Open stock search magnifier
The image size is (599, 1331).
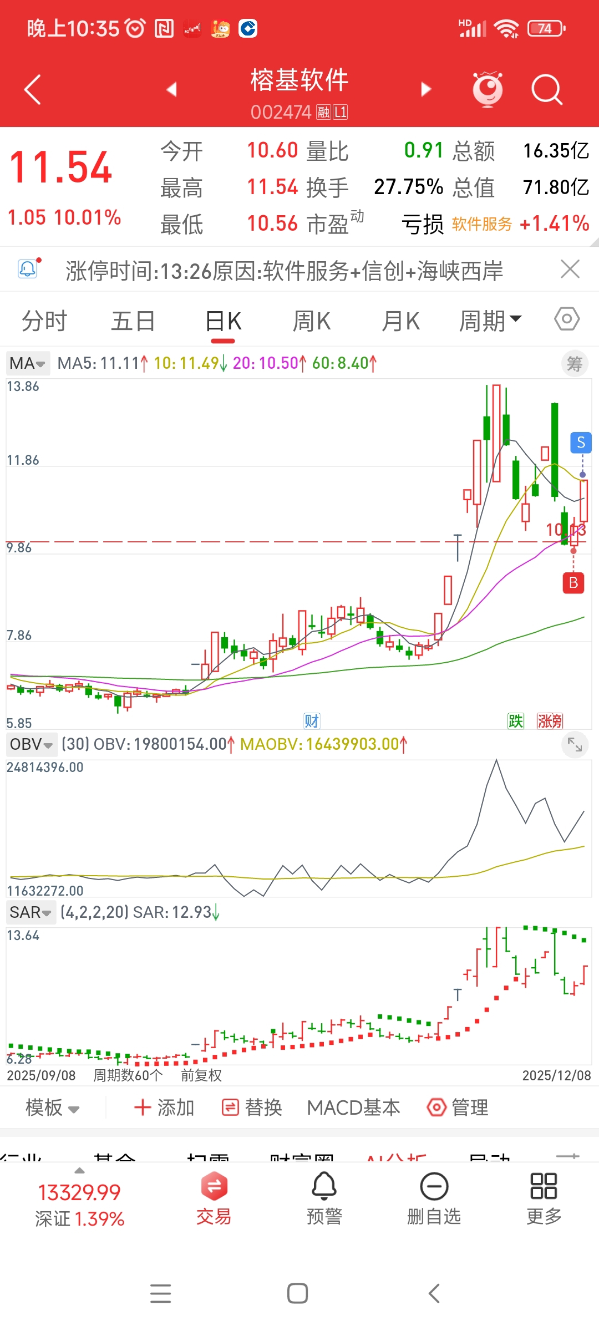click(547, 89)
